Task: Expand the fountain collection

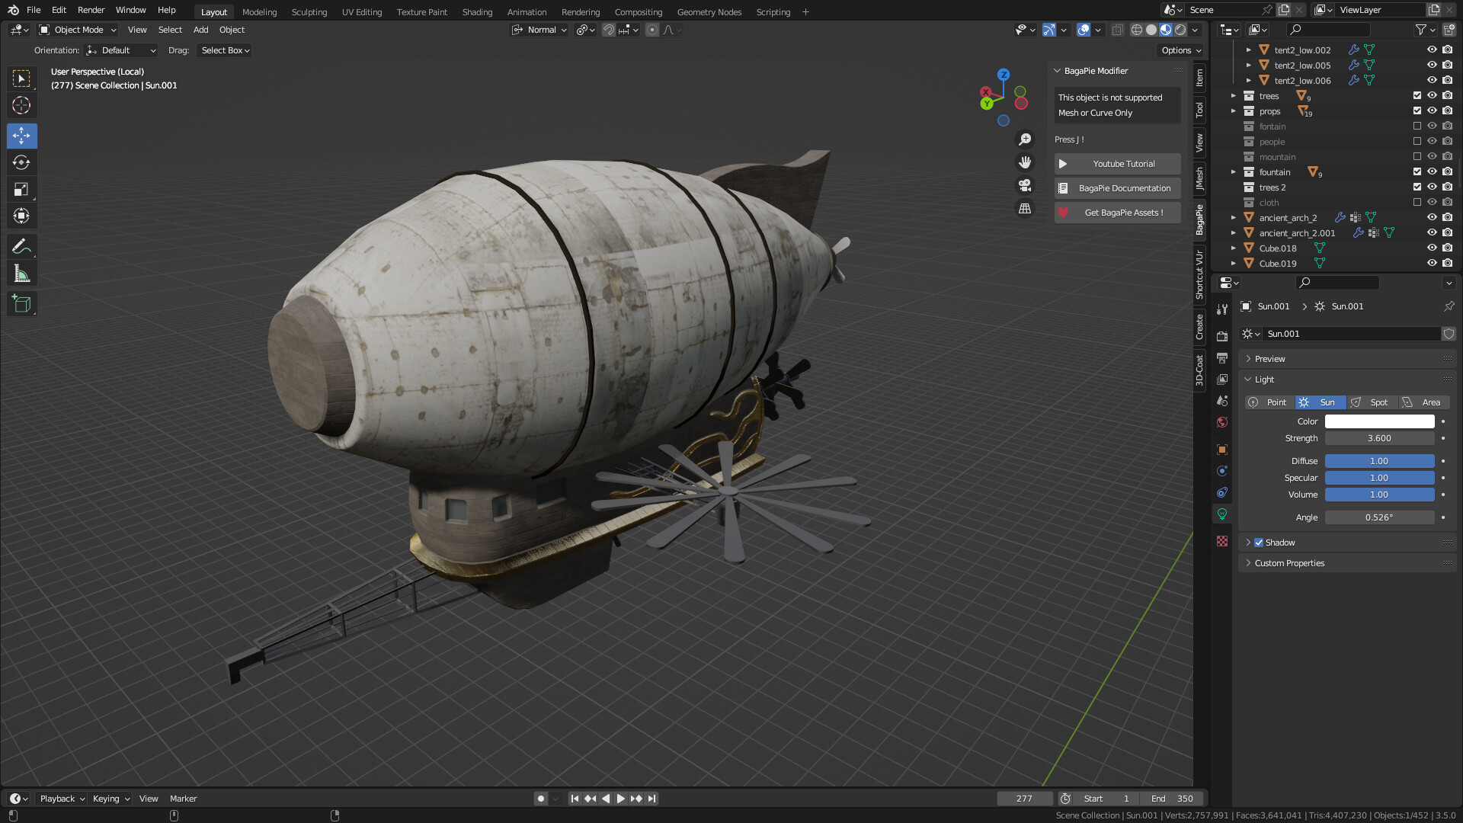Action: pyautogui.click(x=1234, y=171)
